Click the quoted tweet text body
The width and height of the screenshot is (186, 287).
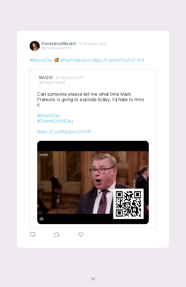click(91, 100)
